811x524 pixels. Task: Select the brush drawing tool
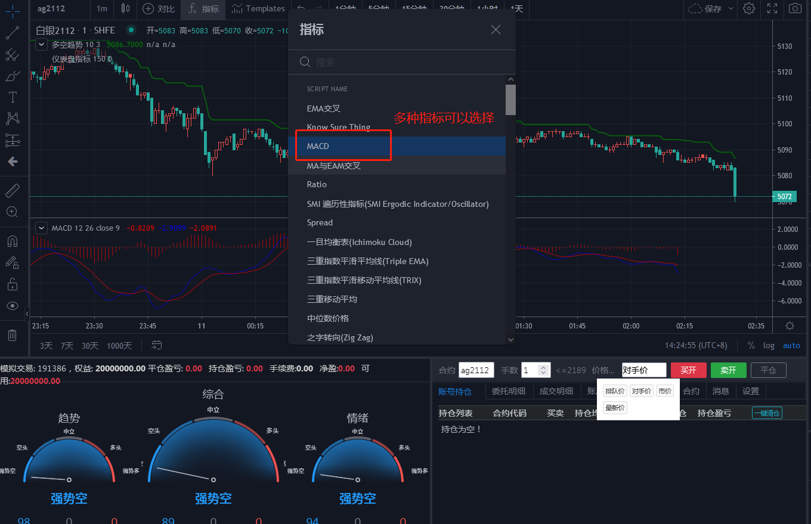click(x=13, y=76)
